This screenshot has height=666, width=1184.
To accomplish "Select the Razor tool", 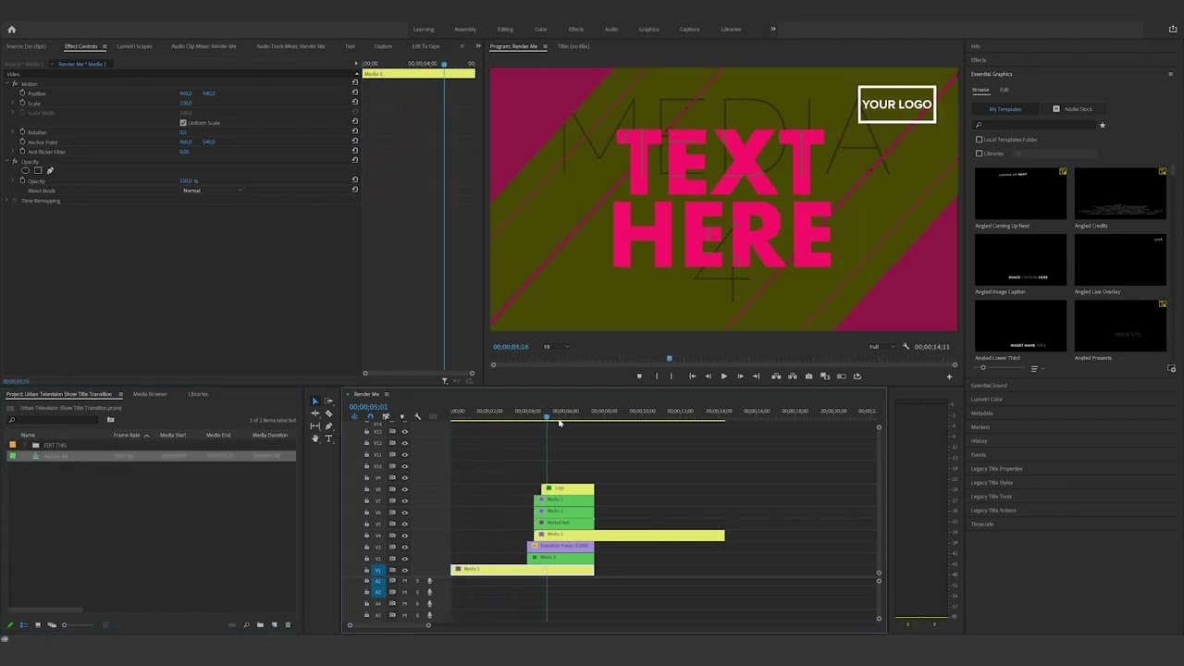I will (x=328, y=413).
